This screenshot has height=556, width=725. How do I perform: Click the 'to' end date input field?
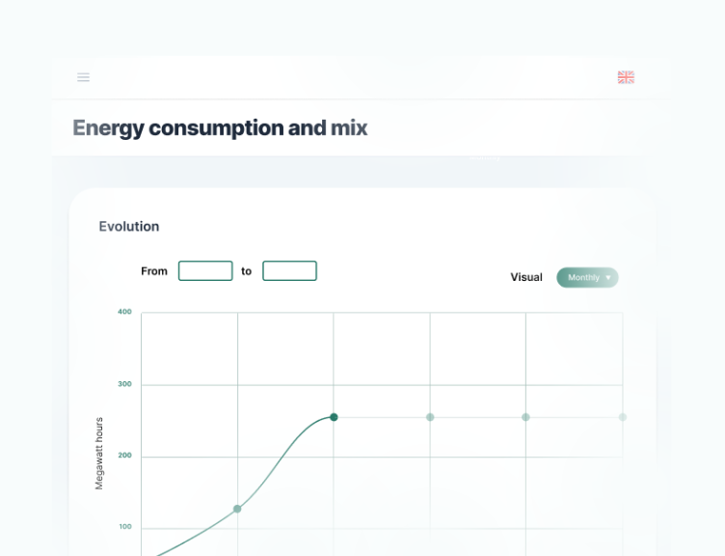click(289, 271)
